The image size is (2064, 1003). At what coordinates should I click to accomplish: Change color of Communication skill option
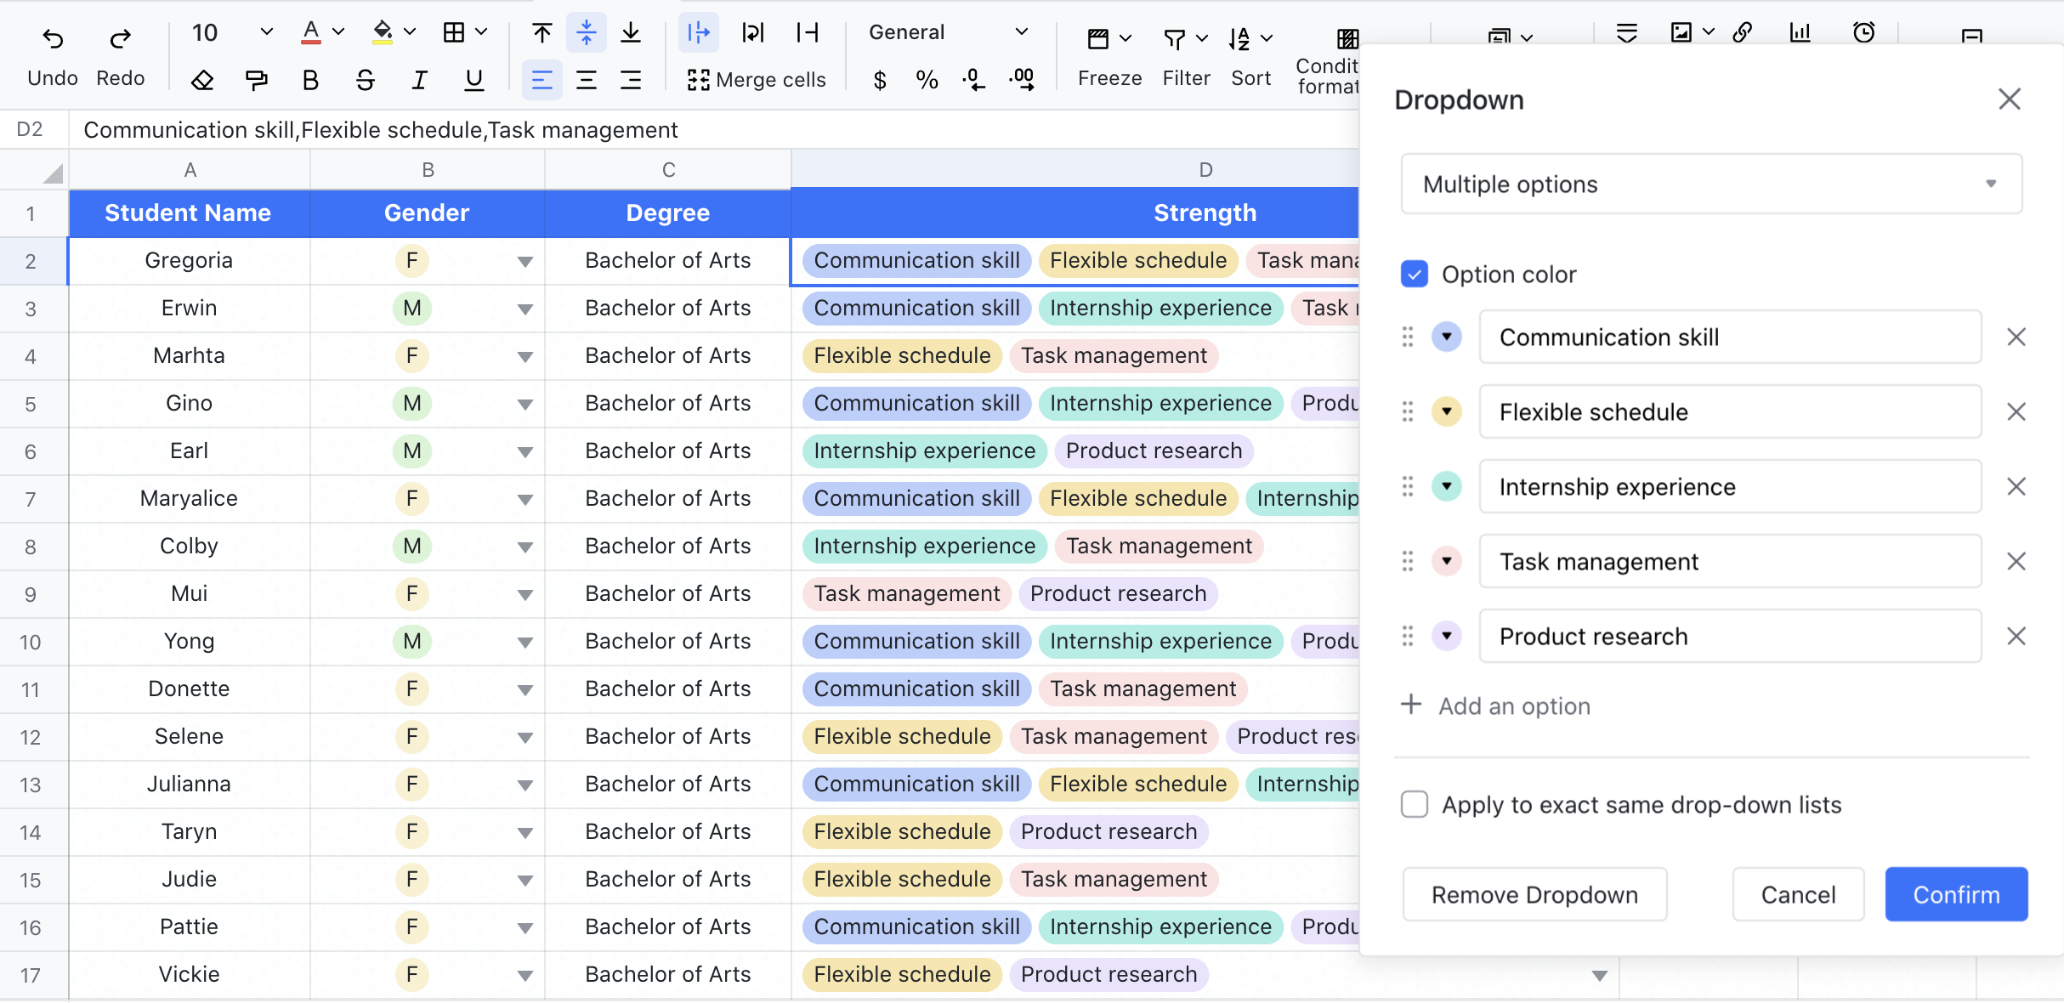(x=1446, y=337)
